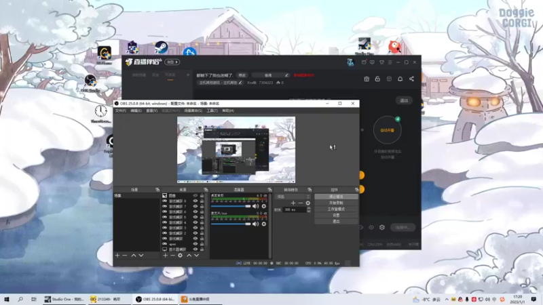Click 开始录制 to start recording

coord(336,203)
